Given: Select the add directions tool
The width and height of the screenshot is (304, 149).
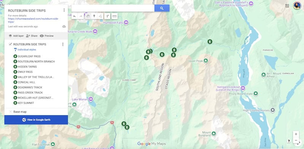Looking at the screenshot, I should tap(107, 16).
